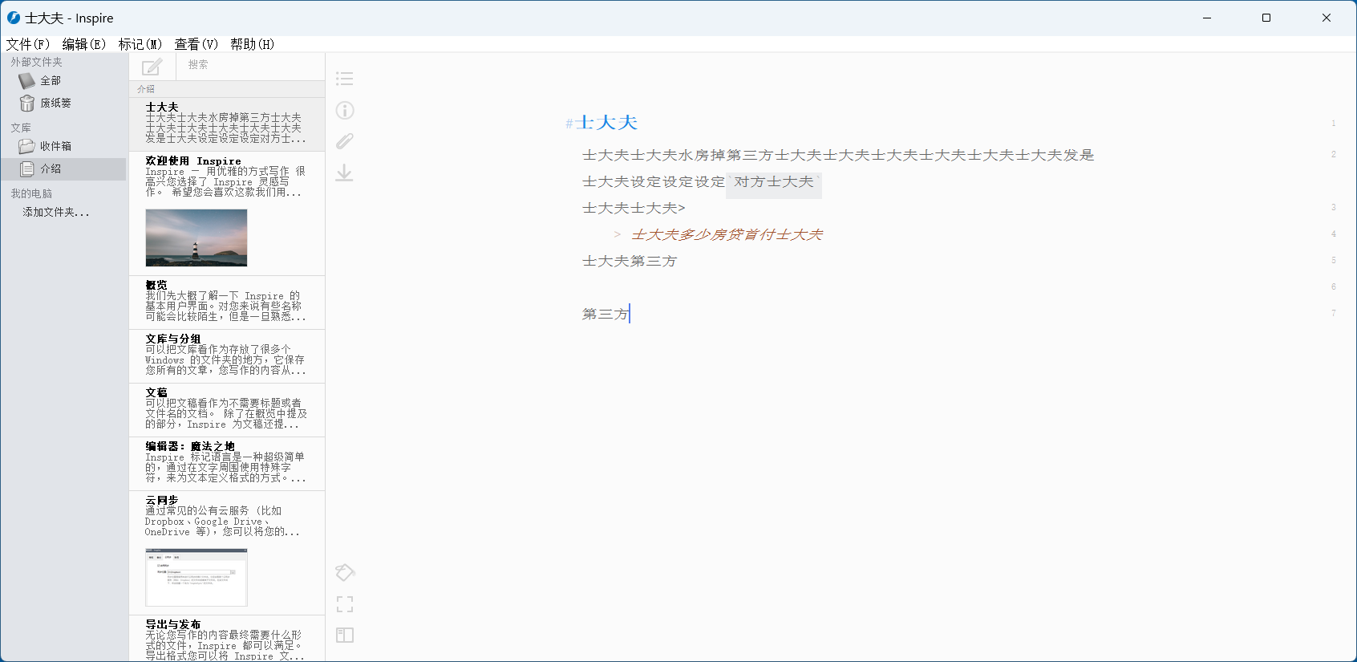Viewport: 1357px width, 662px height.
Task: Click the 我的电脑 section header
Action: pyautogui.click(x=31, y=193)
